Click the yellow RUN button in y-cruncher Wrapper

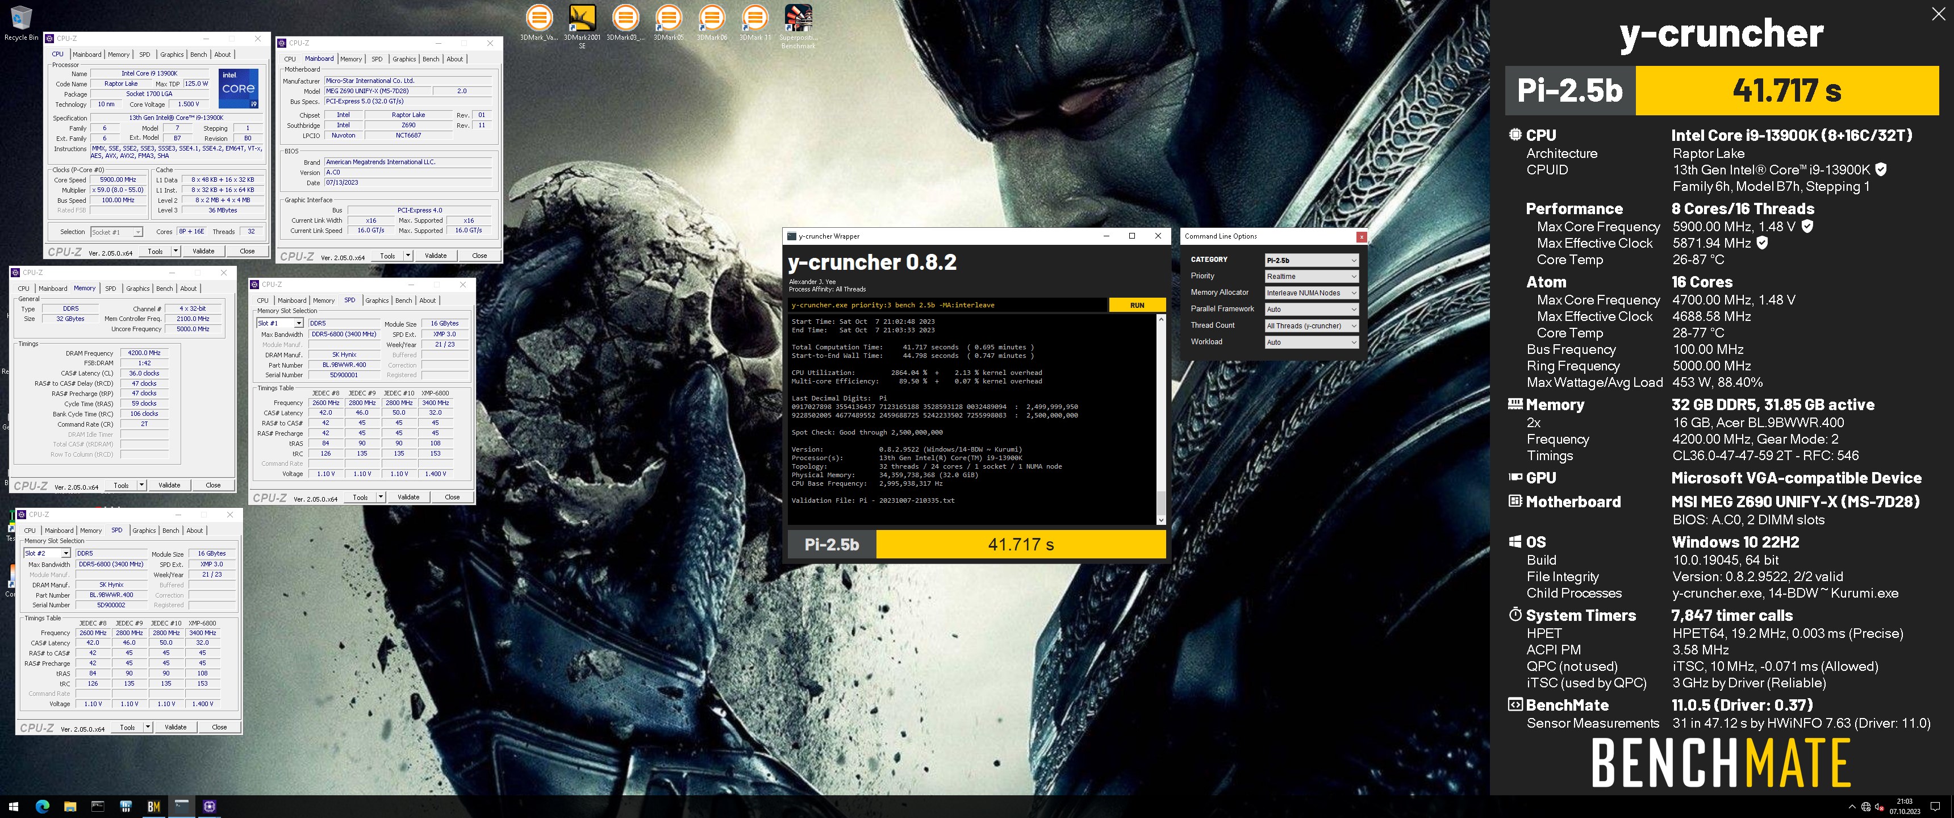pyautogui.click(x=1136, y=305)
